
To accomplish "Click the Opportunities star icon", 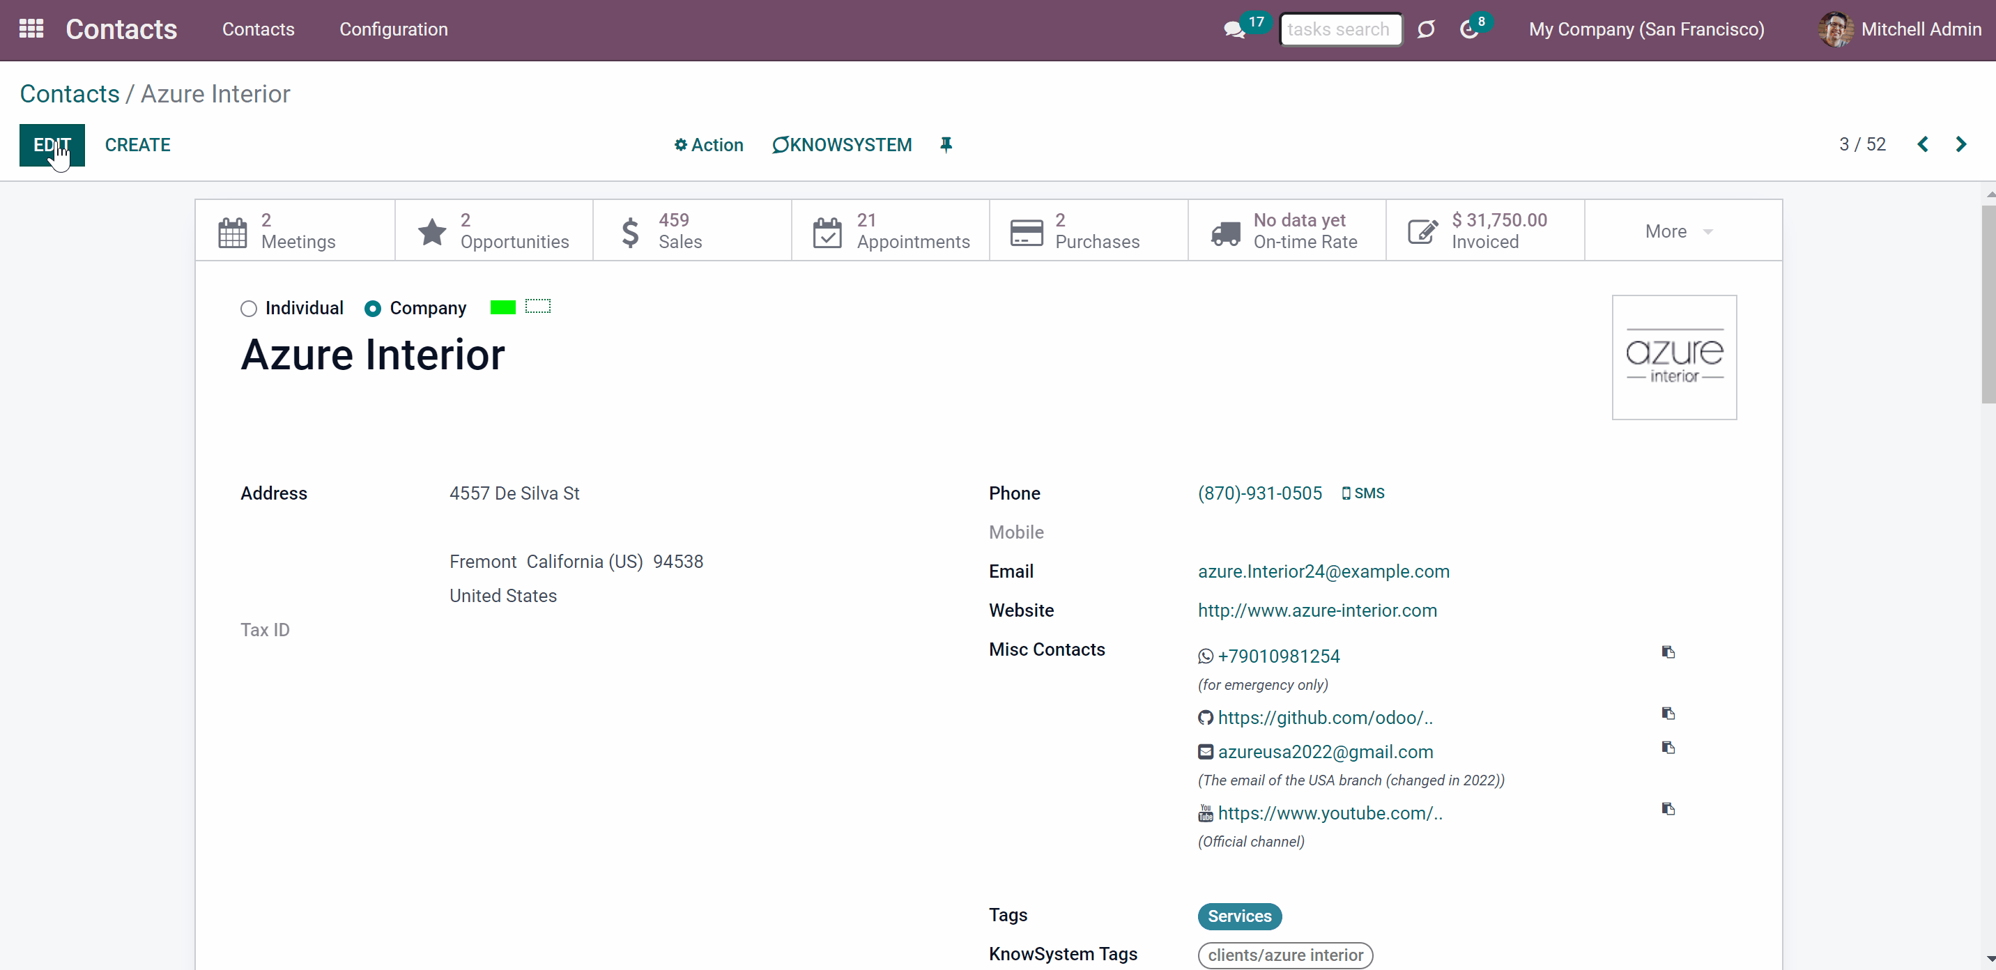I will 431,231.
